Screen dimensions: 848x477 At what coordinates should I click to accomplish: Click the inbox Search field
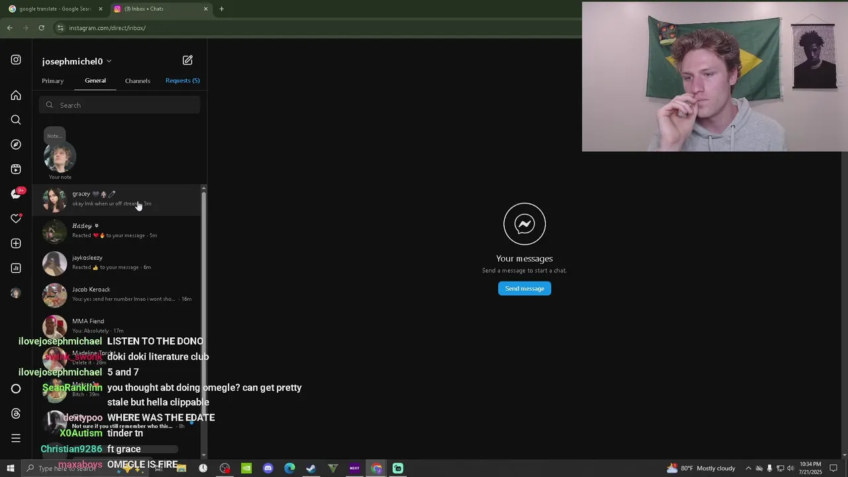pyautogui.click(x=119, y=105)
